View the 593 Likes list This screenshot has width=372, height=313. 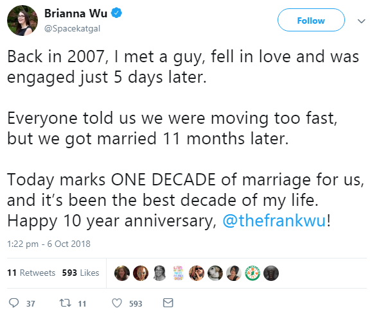pos(81,273)
